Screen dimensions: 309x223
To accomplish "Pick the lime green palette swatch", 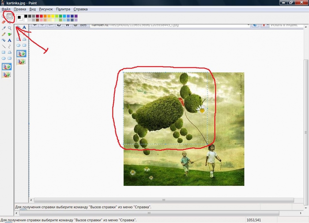I will click(x=57, y=16).
